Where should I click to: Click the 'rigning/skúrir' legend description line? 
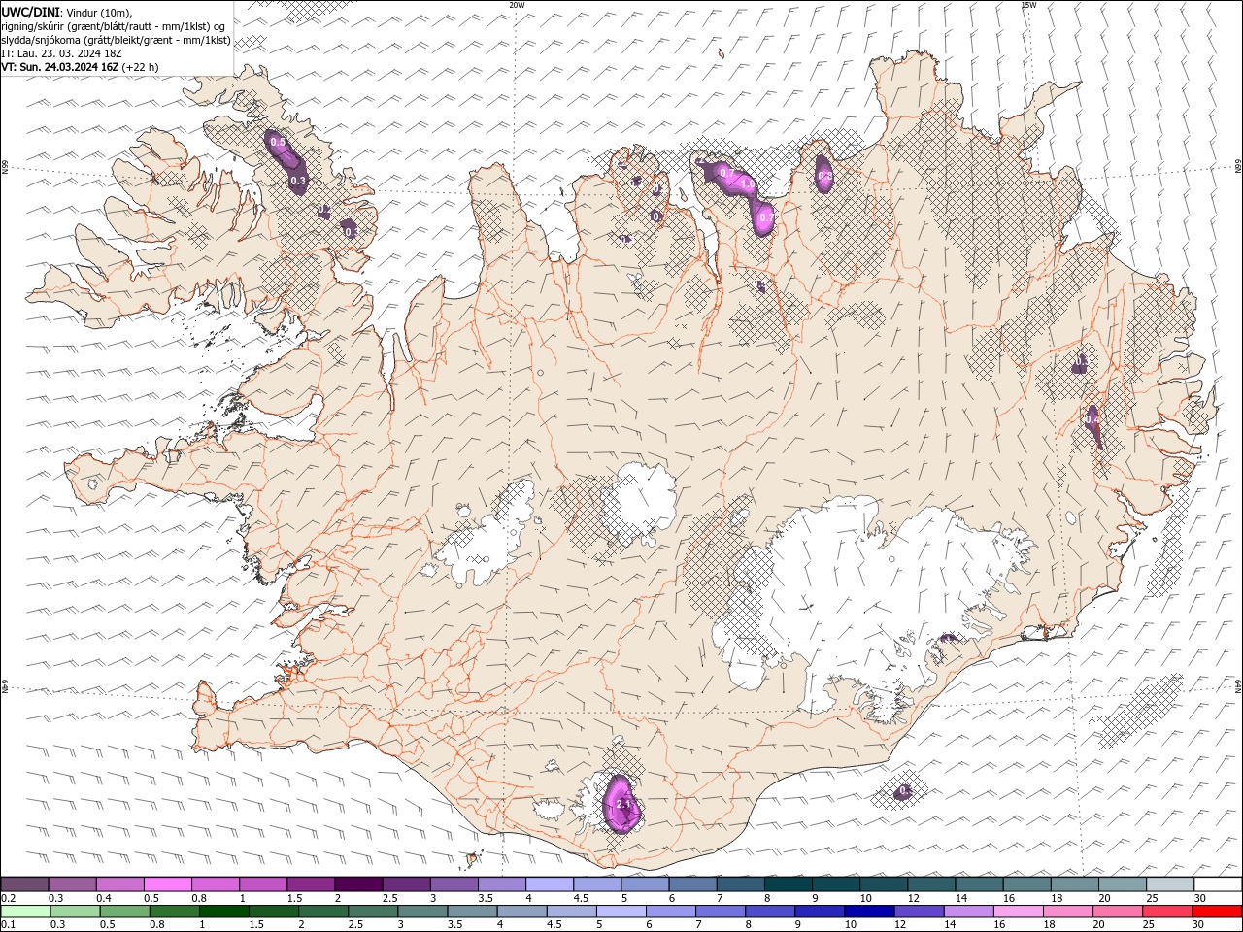[114, 26]
